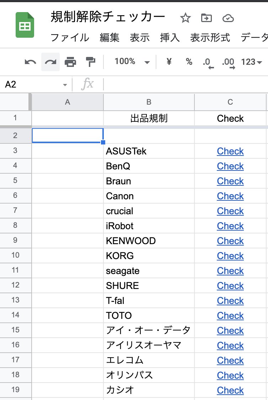Screen dimensions: 268x400
Task: Open the Check link for Braun
Action: (x=230, y=181)
